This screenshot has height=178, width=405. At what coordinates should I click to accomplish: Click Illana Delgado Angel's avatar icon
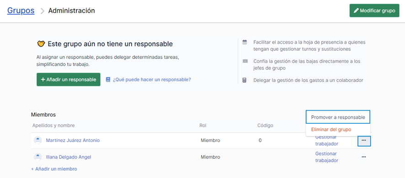37,157
